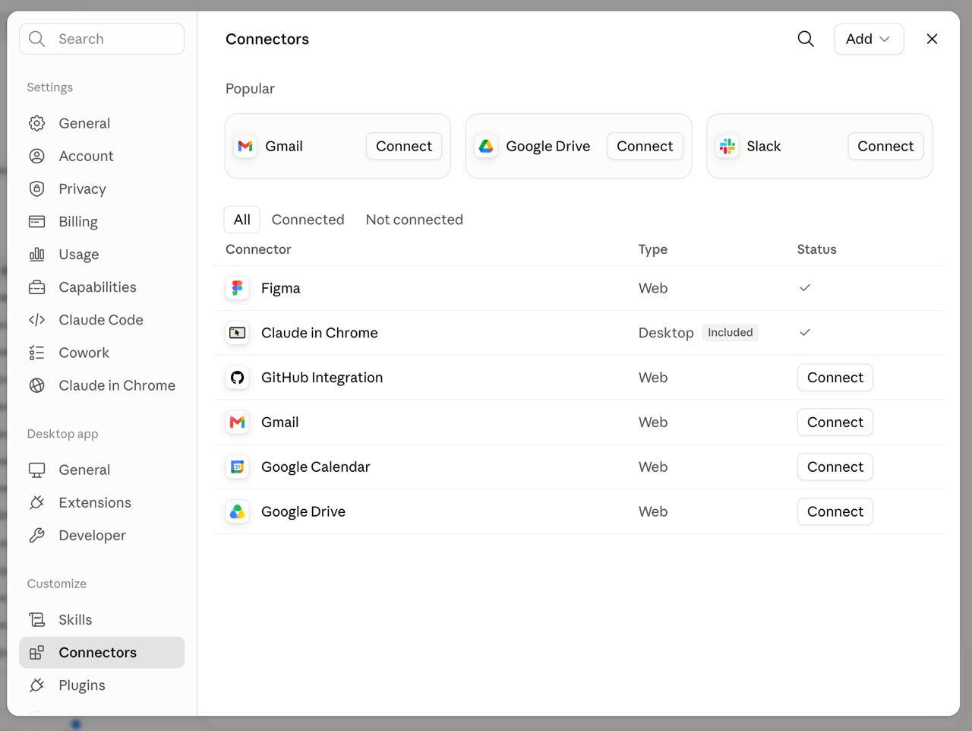Open the Privacy settings page
This screenshot has height=731, width=972.
pos(102,188)
